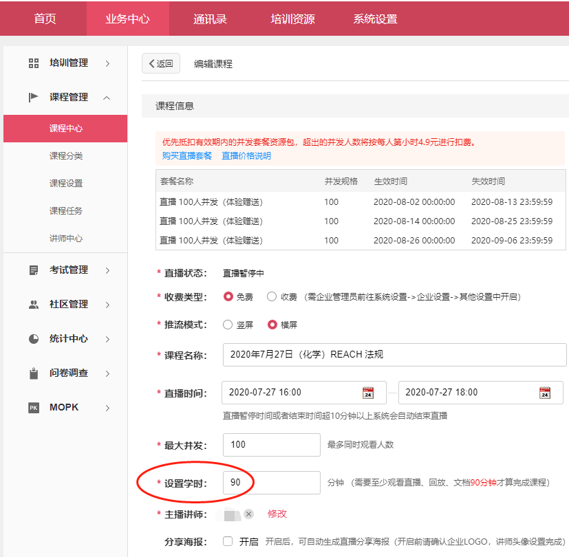Click expiry time 2020-09-06 23:59:59
The width and height of the screenshot is (569, 557).
pyautogui.click(x=512, y=241)
